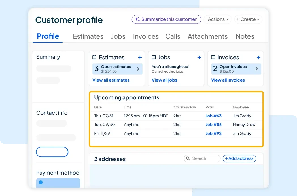Image resolution: width=297 pixels, height=196 pixels.
Task: Open the Job #86 link
Action: tap(214, 125)
